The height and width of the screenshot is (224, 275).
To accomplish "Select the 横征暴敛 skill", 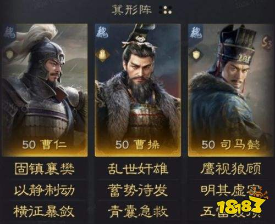I will pyautogui.click(x=44, y=211).
